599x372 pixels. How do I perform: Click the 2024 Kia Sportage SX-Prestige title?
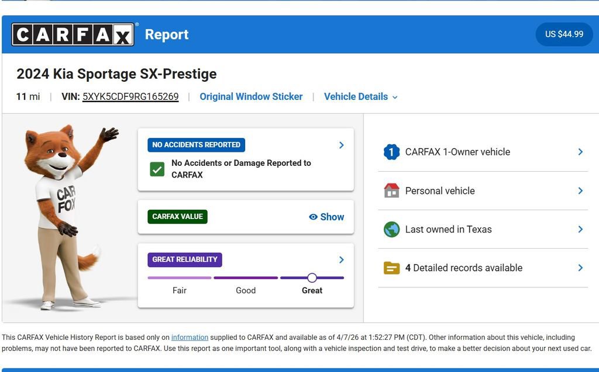(x=116, y=74)
